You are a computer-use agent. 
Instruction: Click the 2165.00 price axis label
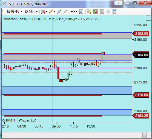(140, 111)
